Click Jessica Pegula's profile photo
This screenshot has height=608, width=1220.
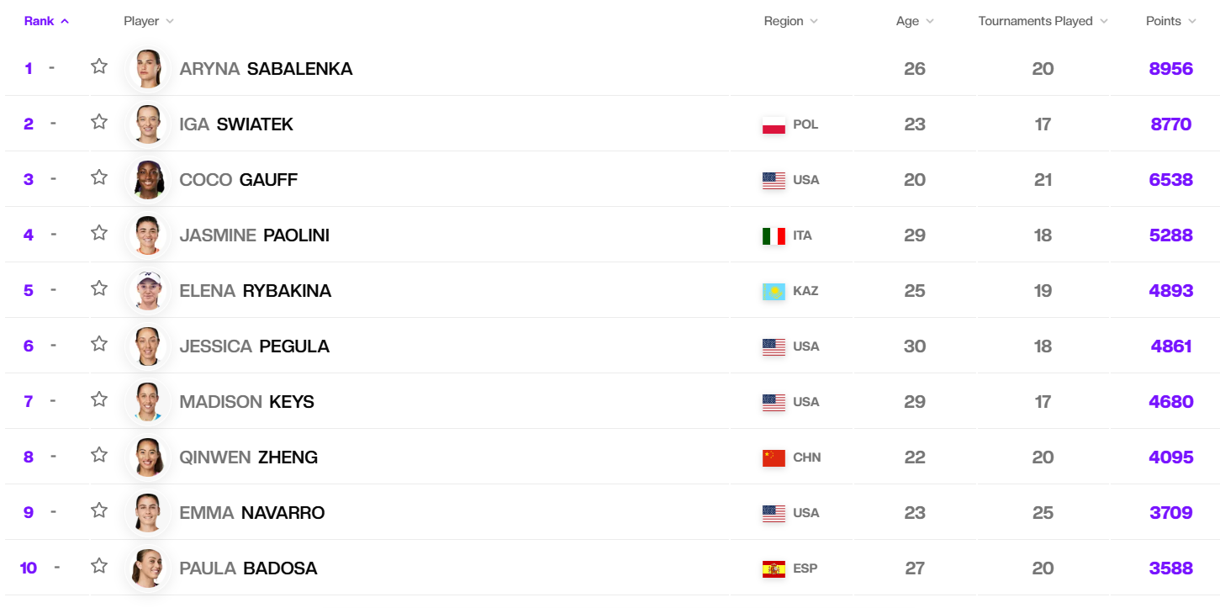pyautogui.click(x=148, y=346)
